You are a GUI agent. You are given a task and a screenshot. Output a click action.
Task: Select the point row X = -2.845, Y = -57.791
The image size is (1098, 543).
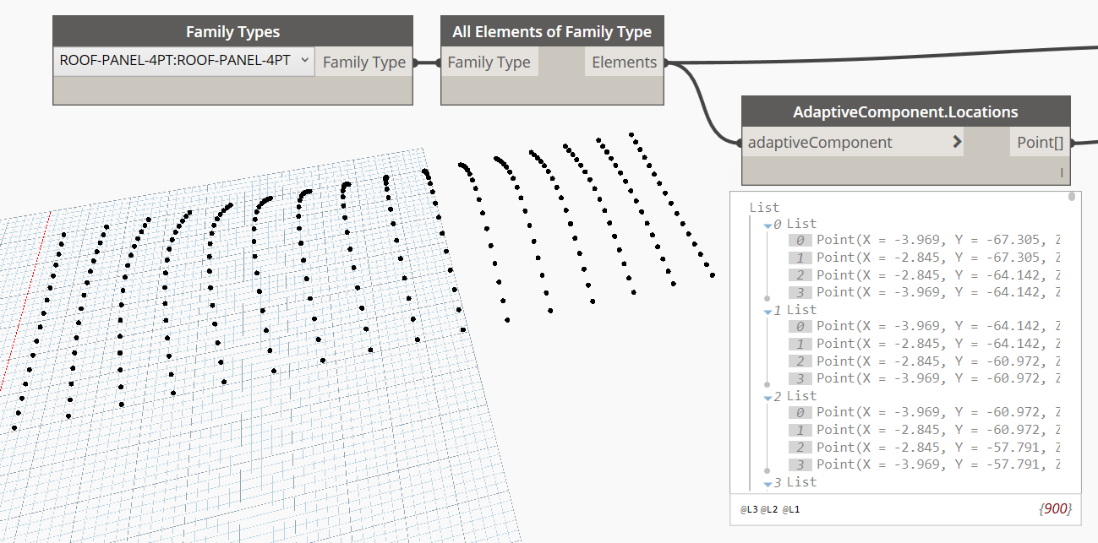(x=924, y=447)
